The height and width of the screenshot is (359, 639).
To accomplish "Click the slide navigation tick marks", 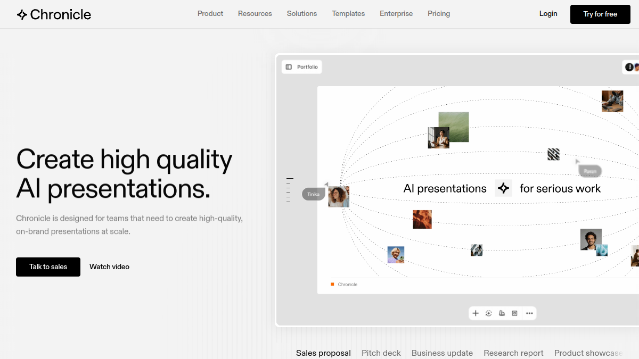I will point(289,190).
